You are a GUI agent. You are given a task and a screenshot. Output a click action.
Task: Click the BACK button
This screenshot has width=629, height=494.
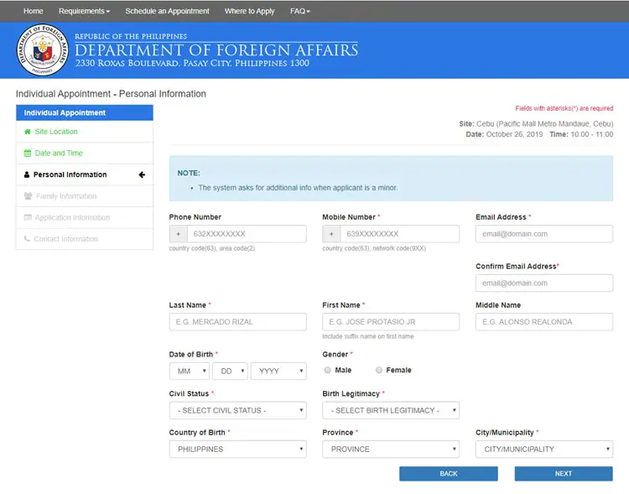click(449, 474)
